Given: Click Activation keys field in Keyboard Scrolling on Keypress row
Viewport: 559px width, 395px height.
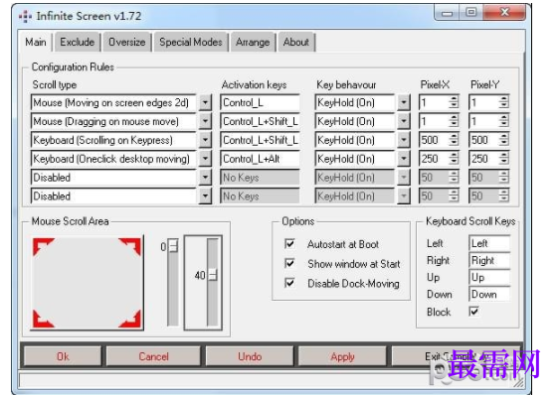Looking at the screenshot, I should pos(260,140).
